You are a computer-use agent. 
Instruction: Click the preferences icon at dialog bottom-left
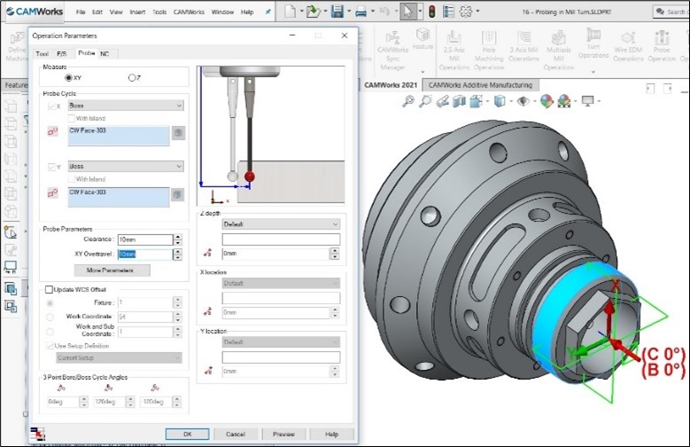[x=38, y=434]
